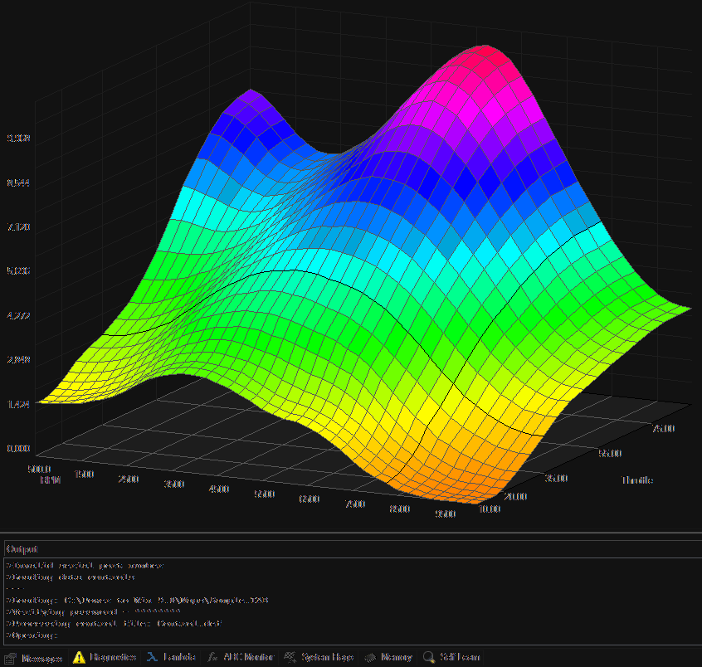Click the Lambda symbol icon
The height and width of the screenshot is (667, 702).
(153, 657)
